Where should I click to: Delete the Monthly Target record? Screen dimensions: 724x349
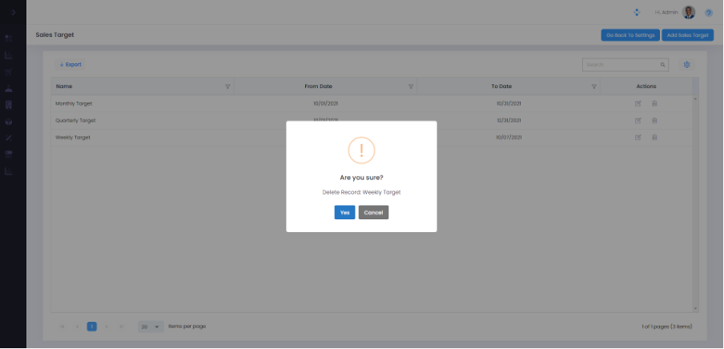[654, 103]
